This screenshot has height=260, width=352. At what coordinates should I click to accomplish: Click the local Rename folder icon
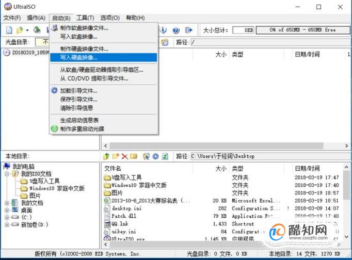(134, 156)
